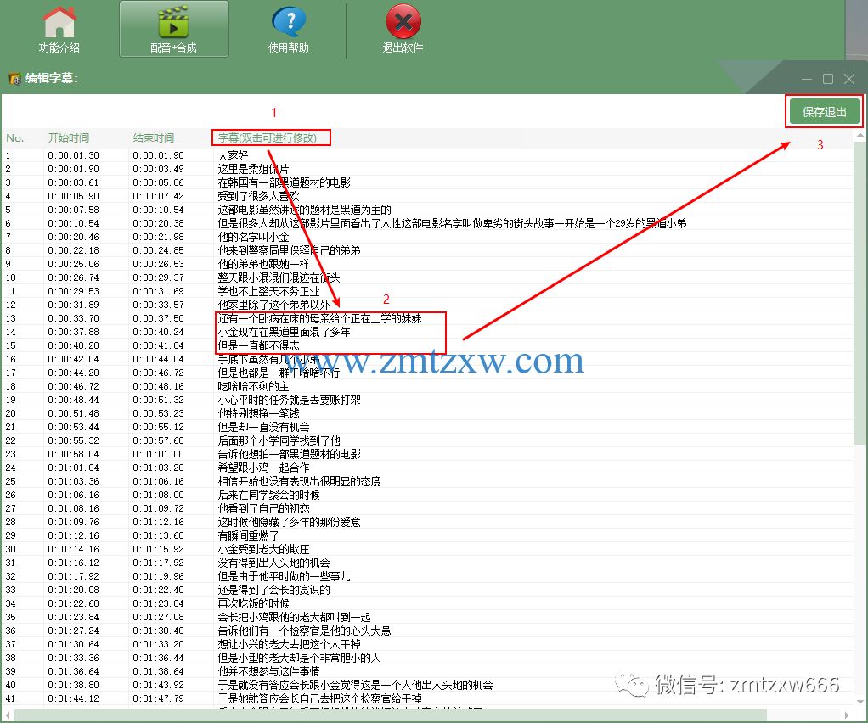The image size is (868, 723).
Task: Select subtitle 但是却一直没有机会
Action: [263, 427]
